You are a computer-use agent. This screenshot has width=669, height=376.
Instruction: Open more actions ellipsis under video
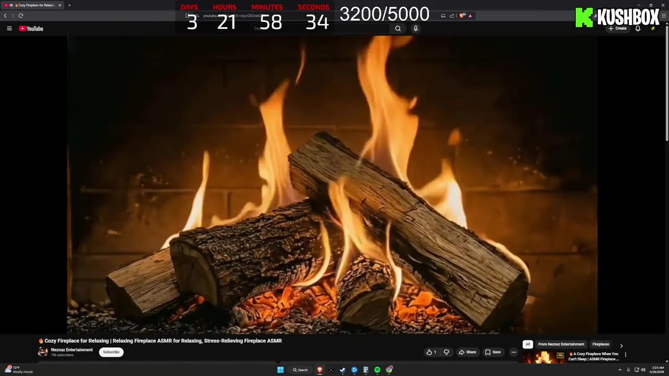[x=513, y=352]
